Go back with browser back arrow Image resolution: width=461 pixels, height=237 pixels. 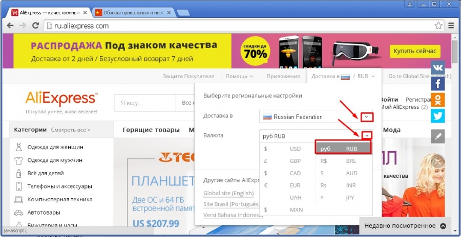[10, 26]
